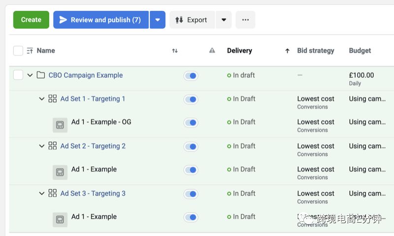The width and height of the screenshot is (394, 236).
Task: Click Review and publish (7) button
Action: point(101,20)
